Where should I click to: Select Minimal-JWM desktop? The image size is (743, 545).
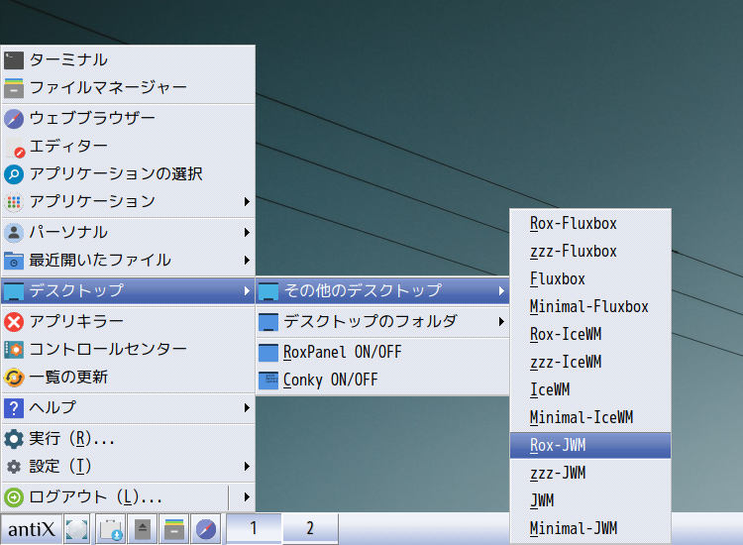pos(590,528)
